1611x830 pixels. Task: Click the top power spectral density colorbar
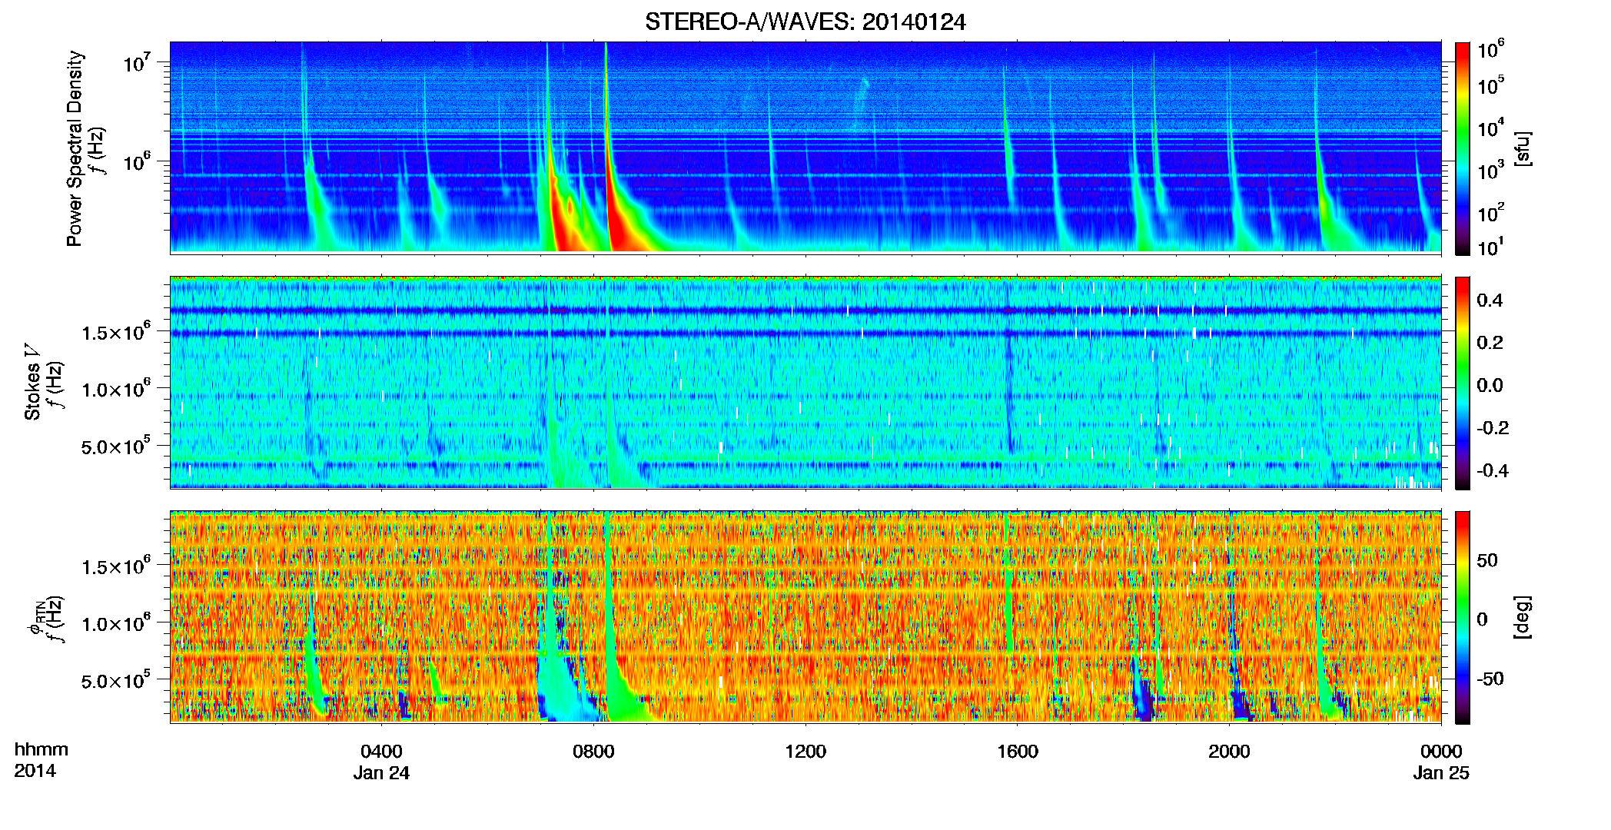click(1463, 148)
